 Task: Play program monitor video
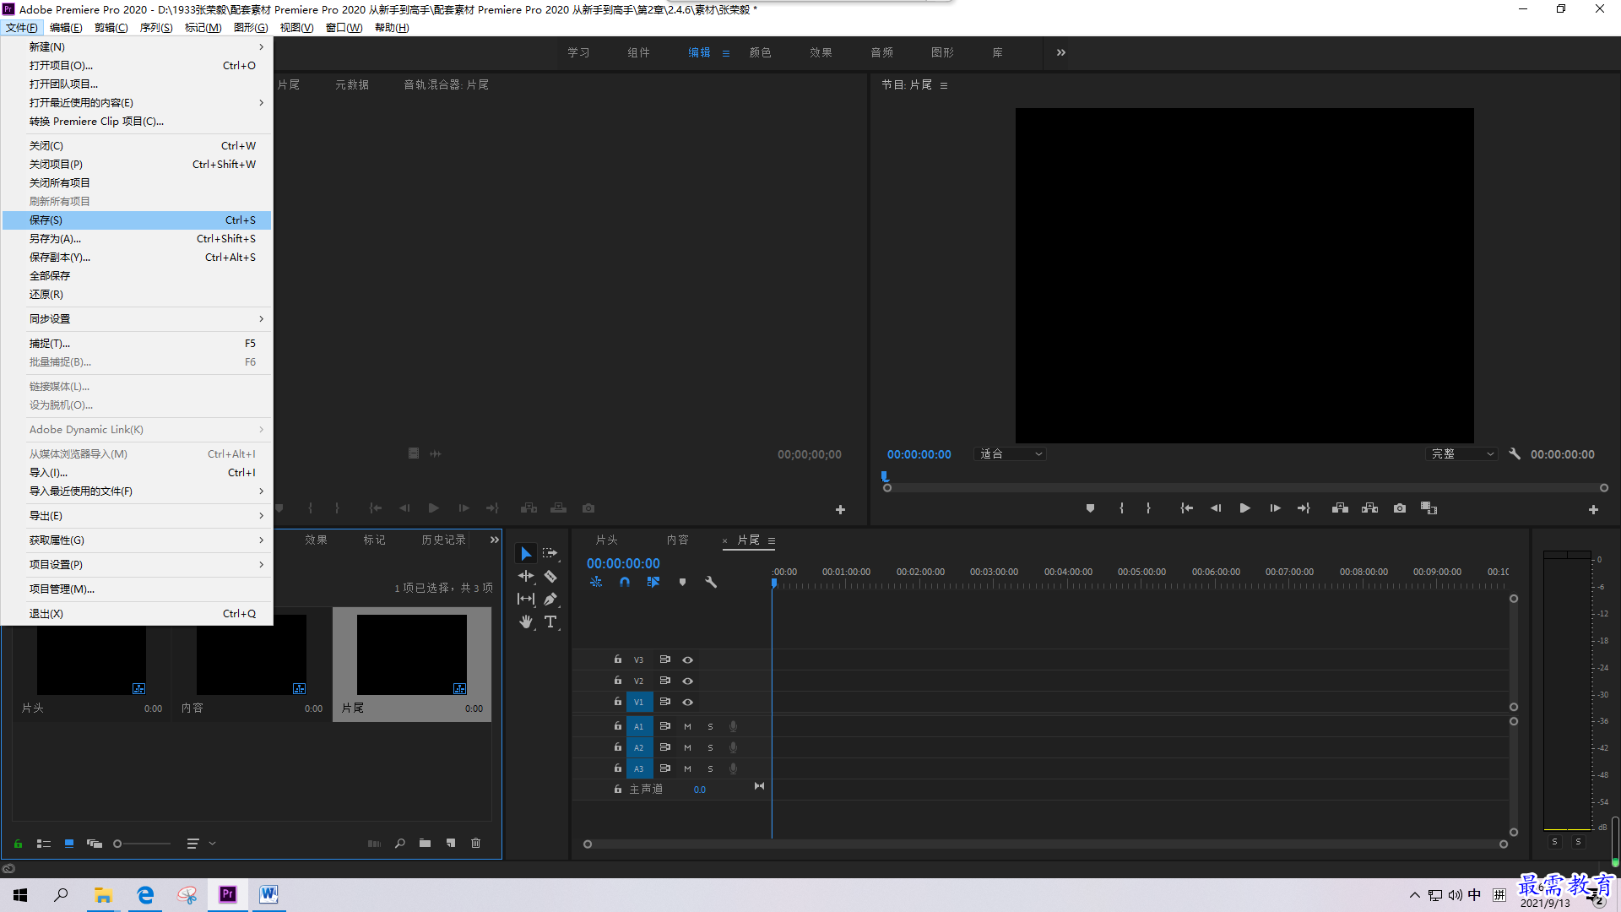(1244, 508)
